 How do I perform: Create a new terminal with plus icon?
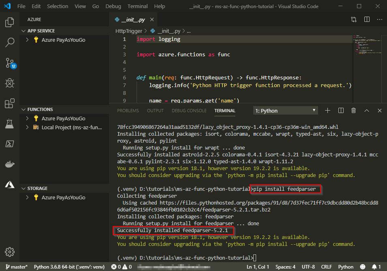point(327,111)
